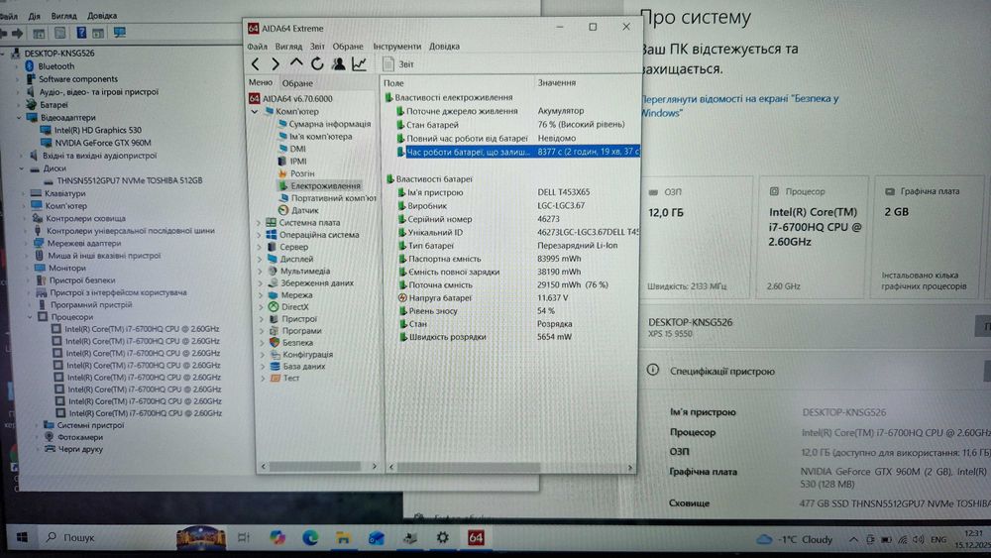Click the Тест icon in AIDA64 tree
Viewport: 991px width, 558px height.
275,378
